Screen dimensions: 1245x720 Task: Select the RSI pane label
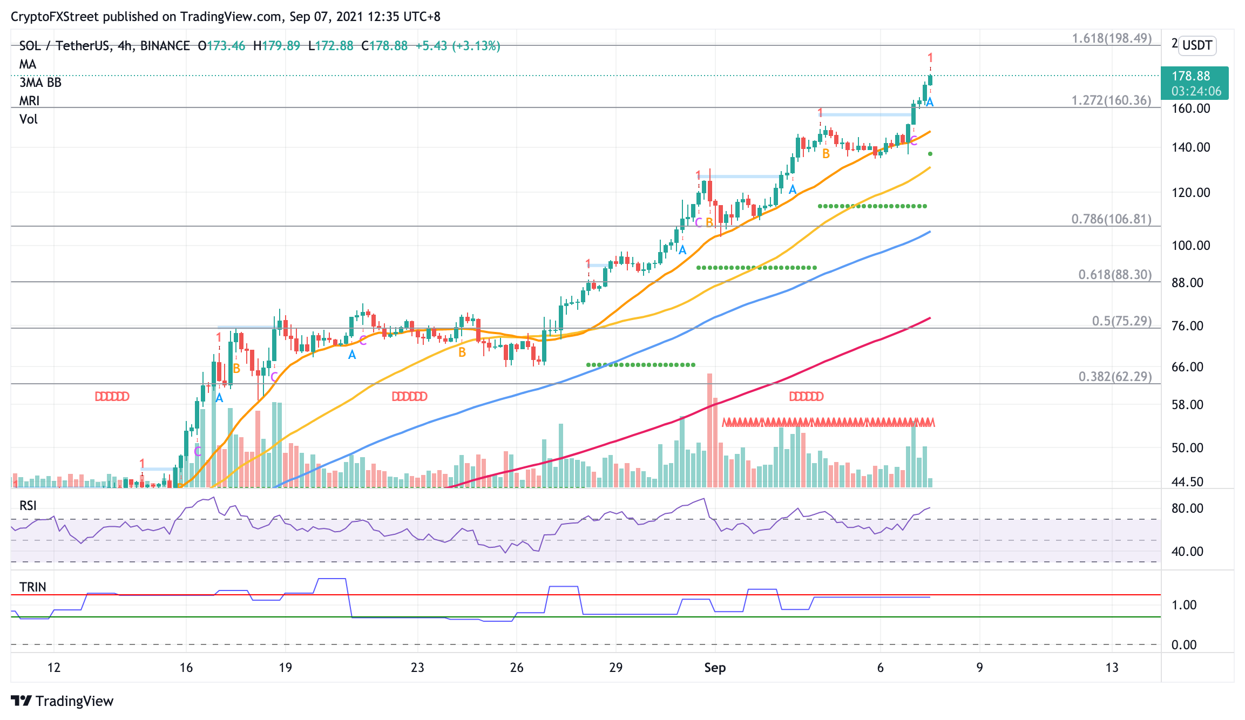pos(28,506)
